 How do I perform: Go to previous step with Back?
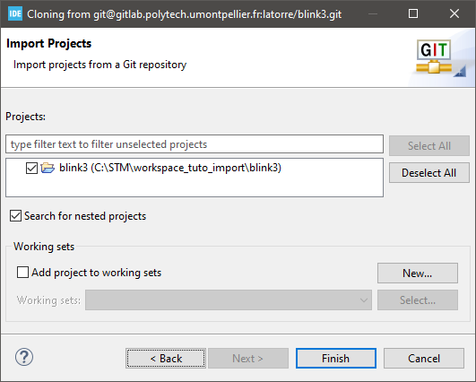(x=166, y=359)
